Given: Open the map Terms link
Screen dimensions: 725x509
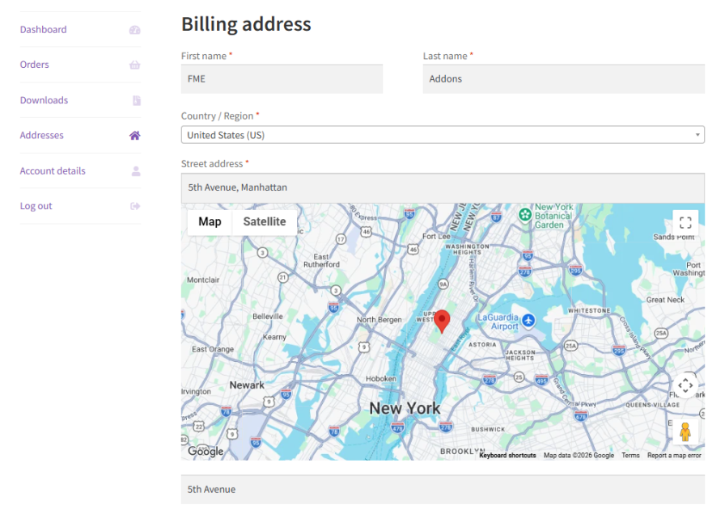Looking at the screenshot, I should (630, 456).
